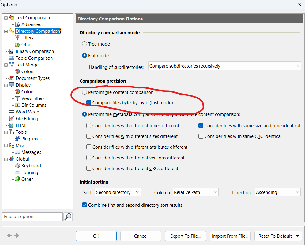The image size is (305, 245).
Task: Open the Column dropdown showing Relative Path
Action: click(x=195, y=192)
